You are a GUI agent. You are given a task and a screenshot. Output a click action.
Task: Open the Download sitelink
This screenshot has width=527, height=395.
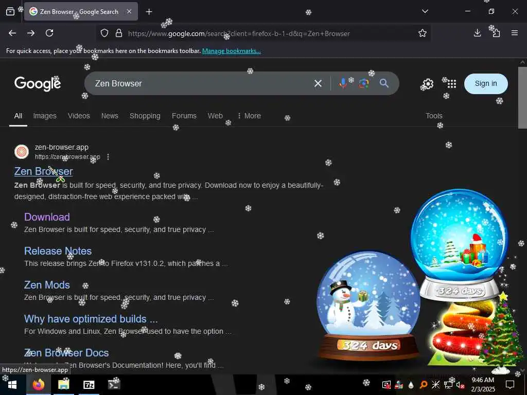coord(47,217)
